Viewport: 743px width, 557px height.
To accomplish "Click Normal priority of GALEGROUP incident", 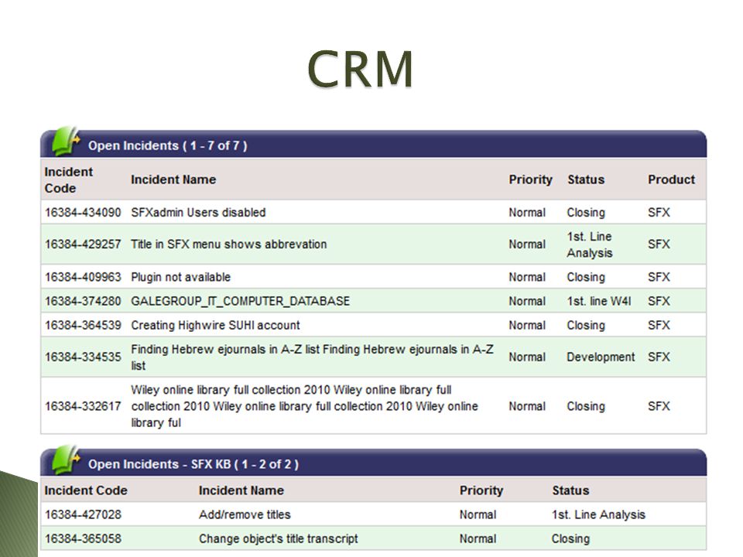I will click(x=527, y=301).
